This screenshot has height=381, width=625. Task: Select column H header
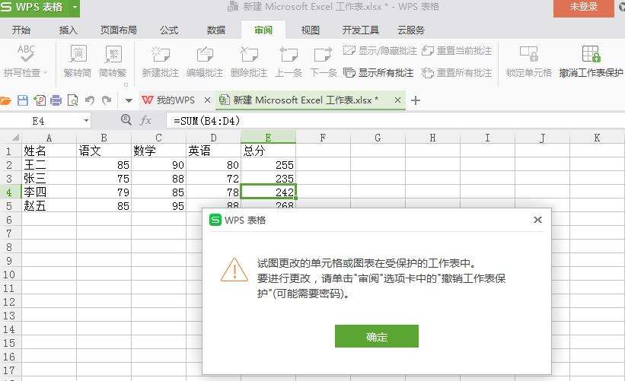pyautogui.click(x=432, y=138)
